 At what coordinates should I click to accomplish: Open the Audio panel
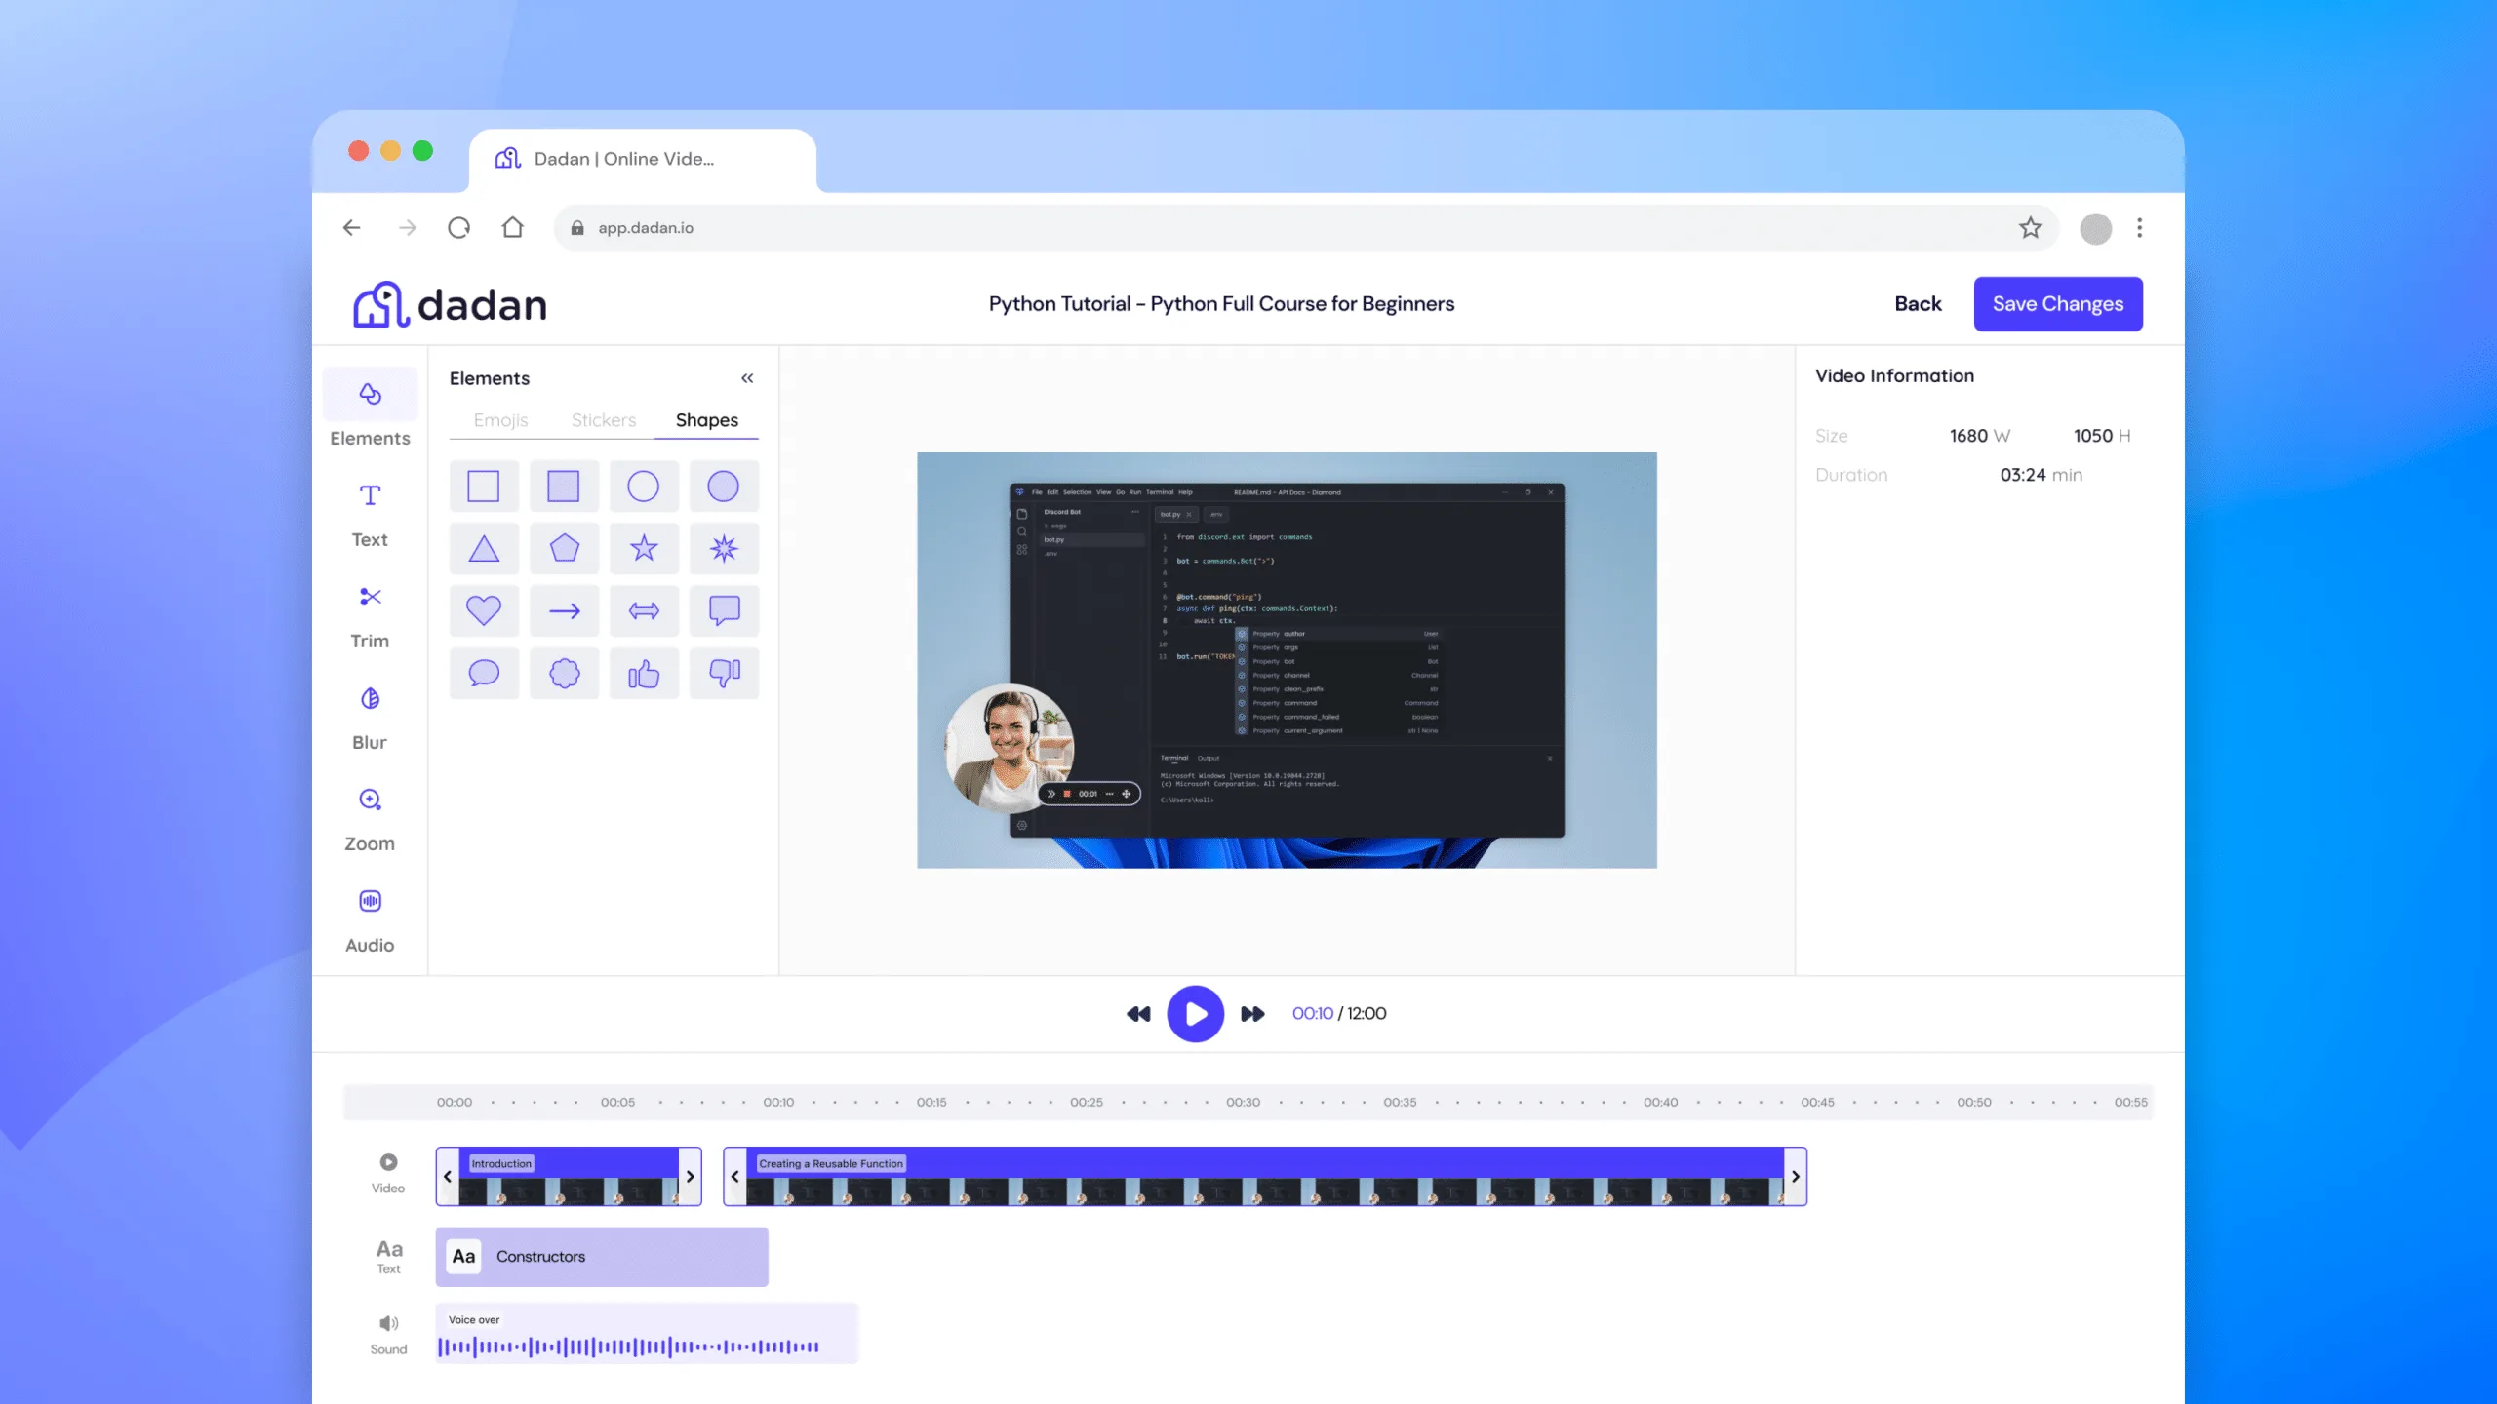[x=370, y=916]
